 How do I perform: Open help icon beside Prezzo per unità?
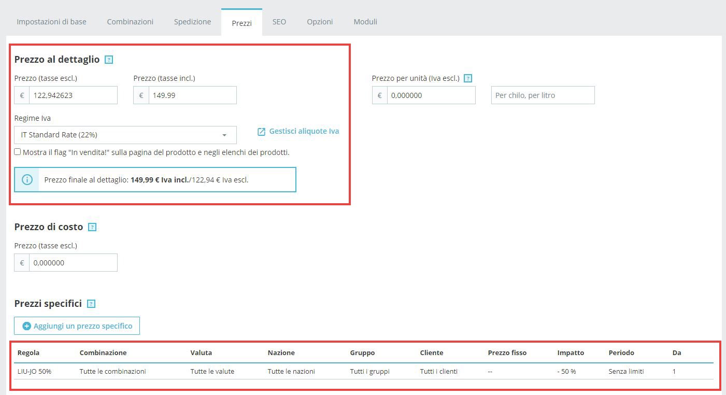click(x=468, y=78)
